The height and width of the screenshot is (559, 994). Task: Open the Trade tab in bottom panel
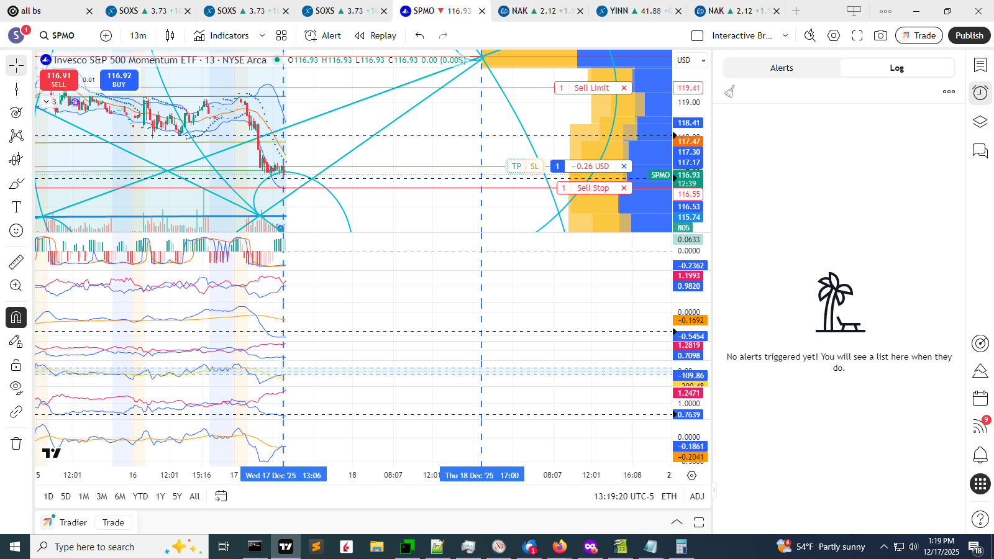tap(113, 522)
